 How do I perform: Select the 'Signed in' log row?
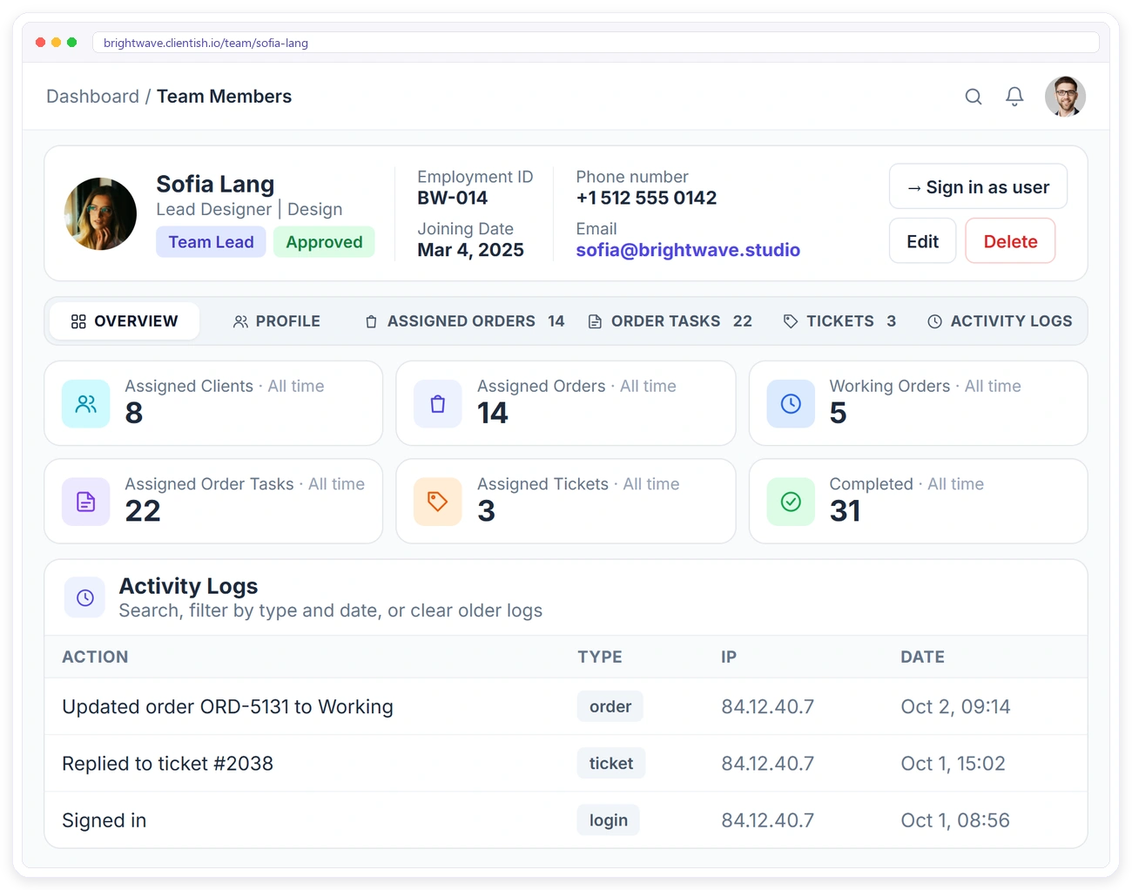click(566, 819)
